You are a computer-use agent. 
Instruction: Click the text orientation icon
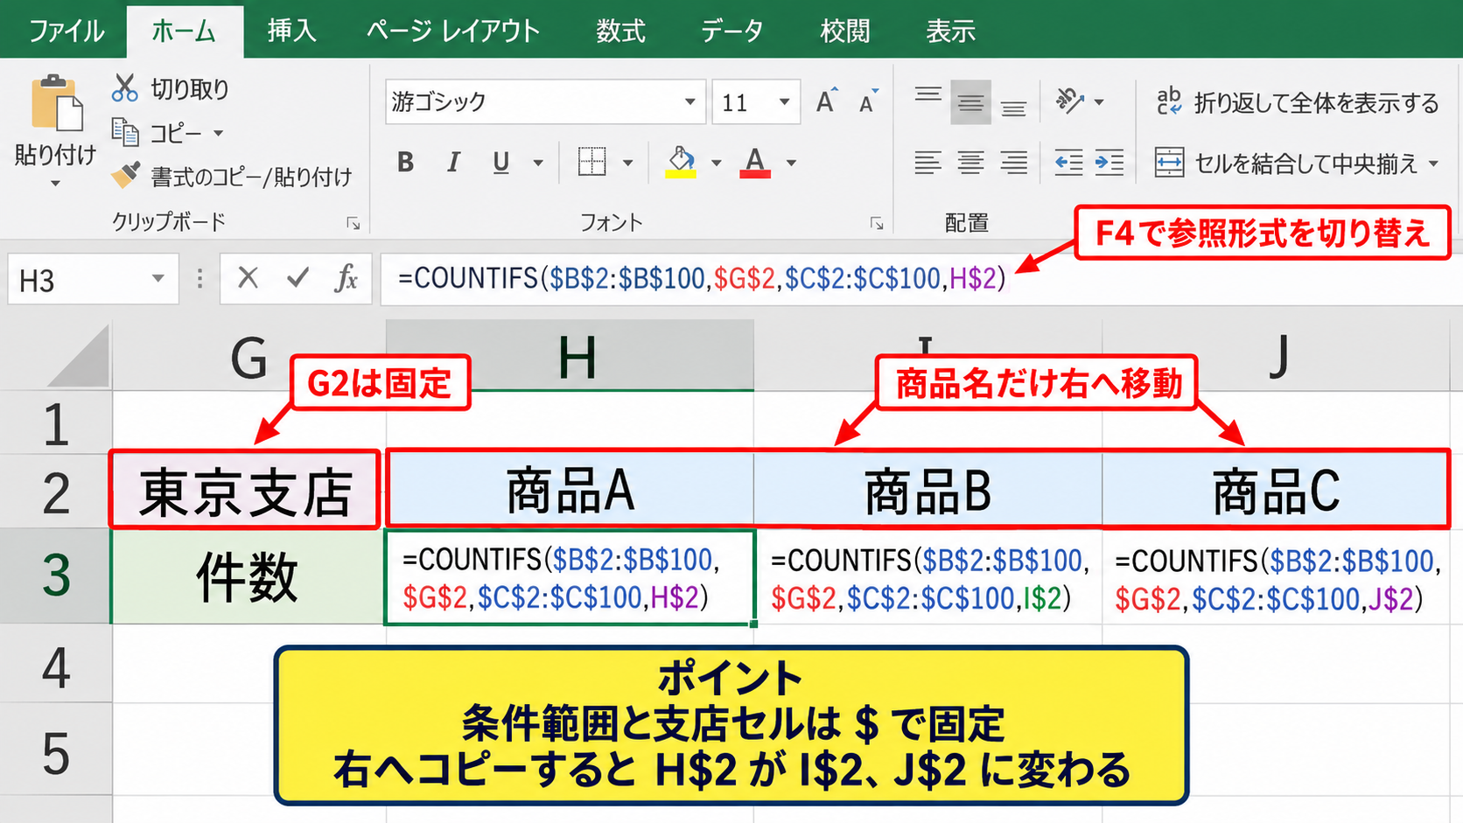[x=1070, y=101]
